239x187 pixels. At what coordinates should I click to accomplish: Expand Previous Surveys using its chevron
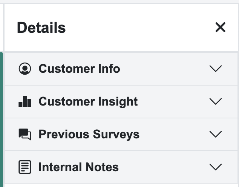[x=216, y=134]
